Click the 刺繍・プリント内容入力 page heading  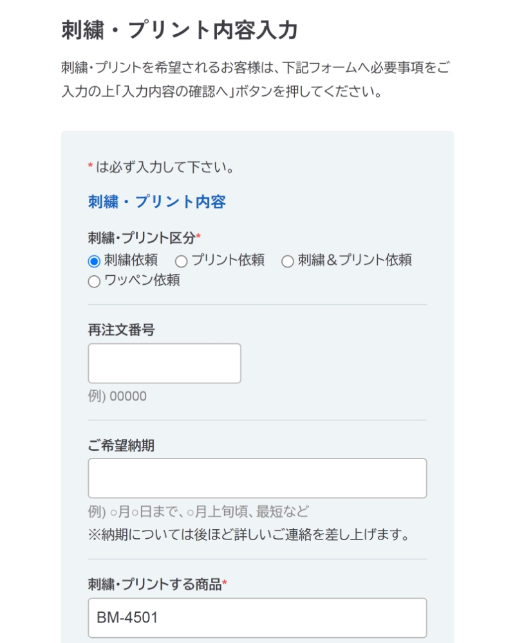tap(180, 30)
